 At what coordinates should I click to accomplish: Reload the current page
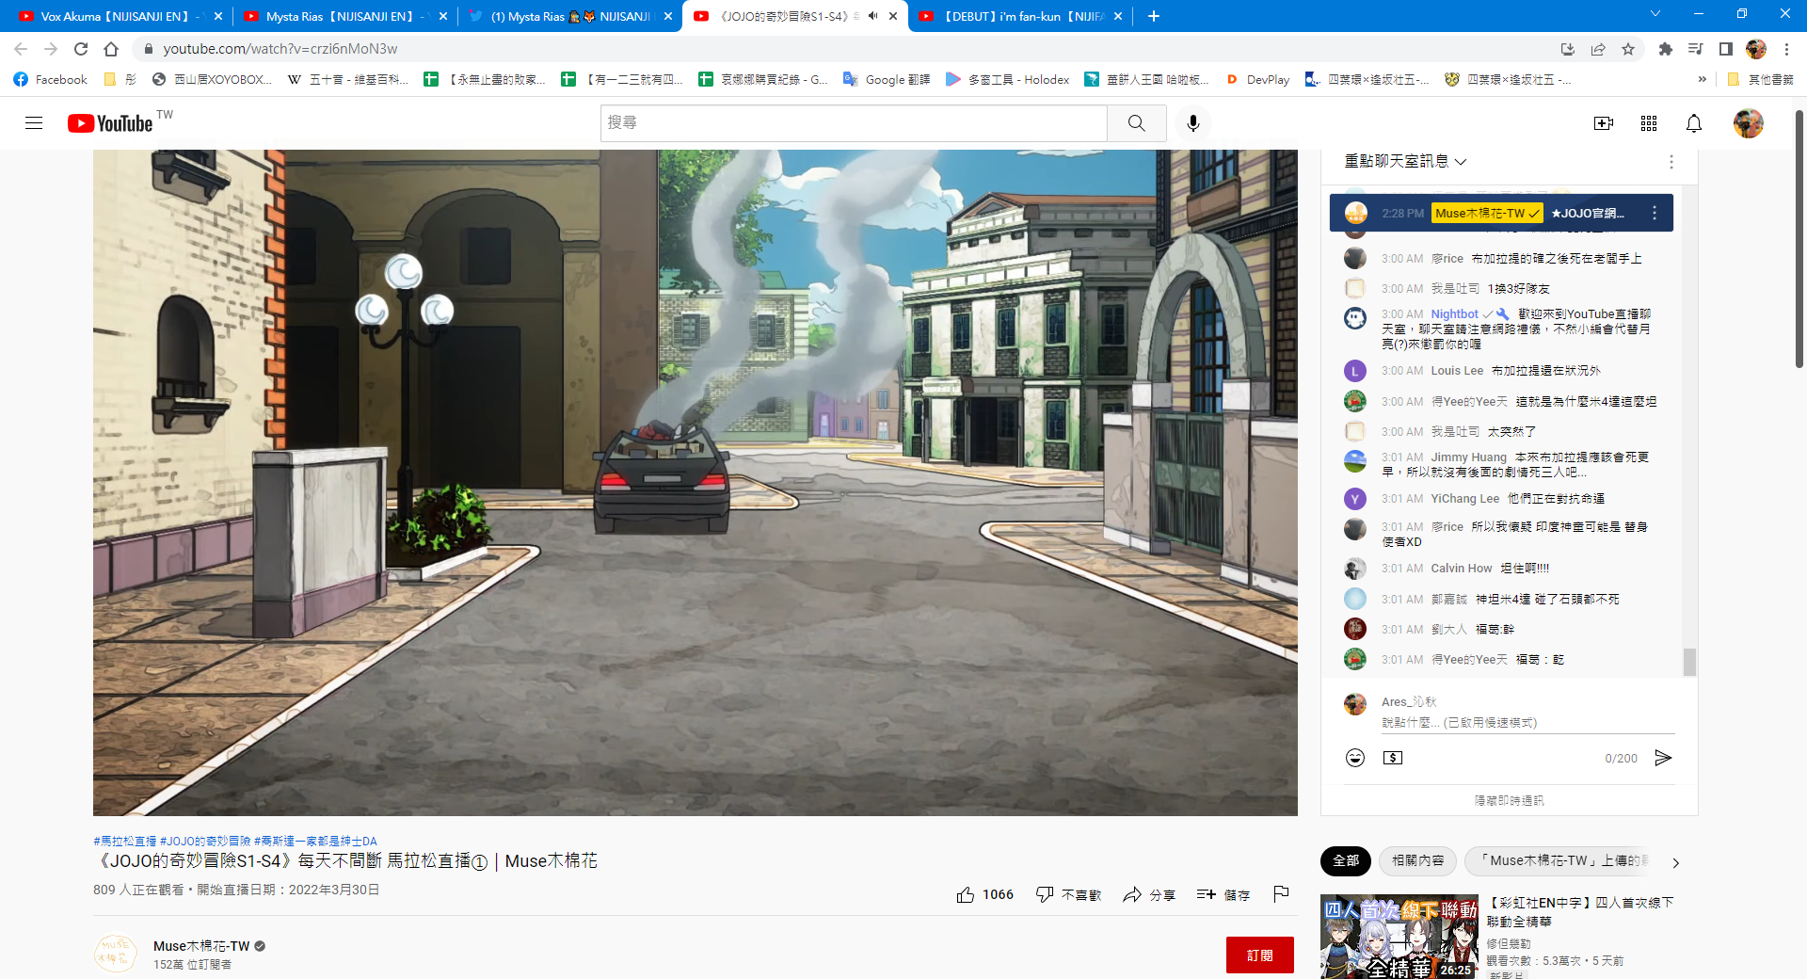tap(81, 49)
